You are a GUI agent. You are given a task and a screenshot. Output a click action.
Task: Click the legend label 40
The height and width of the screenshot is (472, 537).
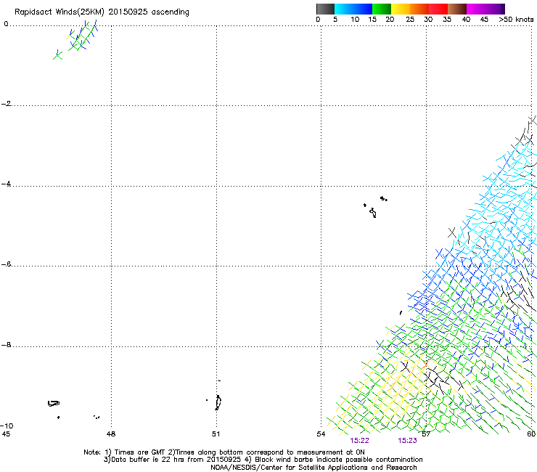pos(466,20)
